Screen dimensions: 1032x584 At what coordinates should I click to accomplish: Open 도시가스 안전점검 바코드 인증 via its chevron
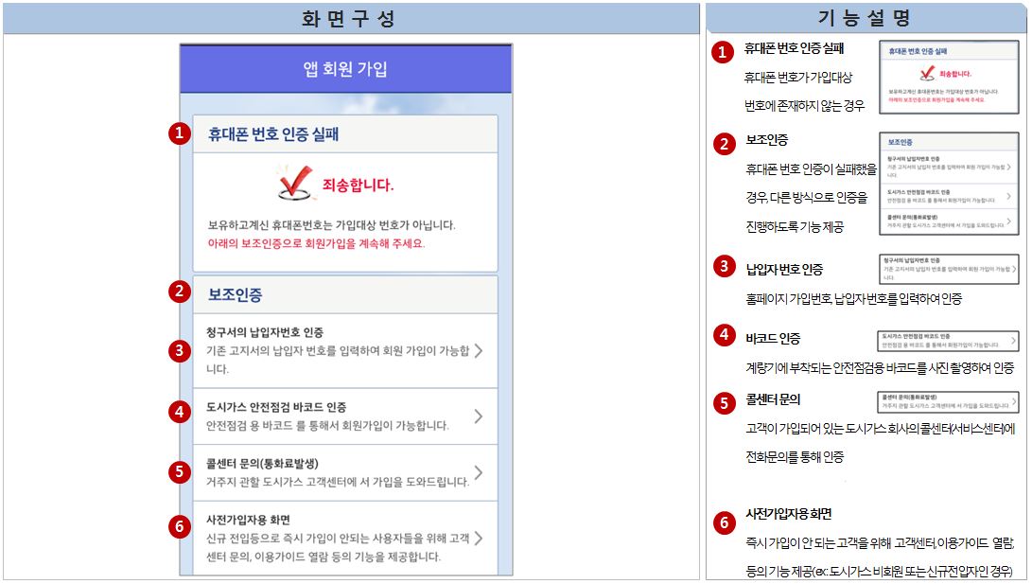(x=479, y=416)
